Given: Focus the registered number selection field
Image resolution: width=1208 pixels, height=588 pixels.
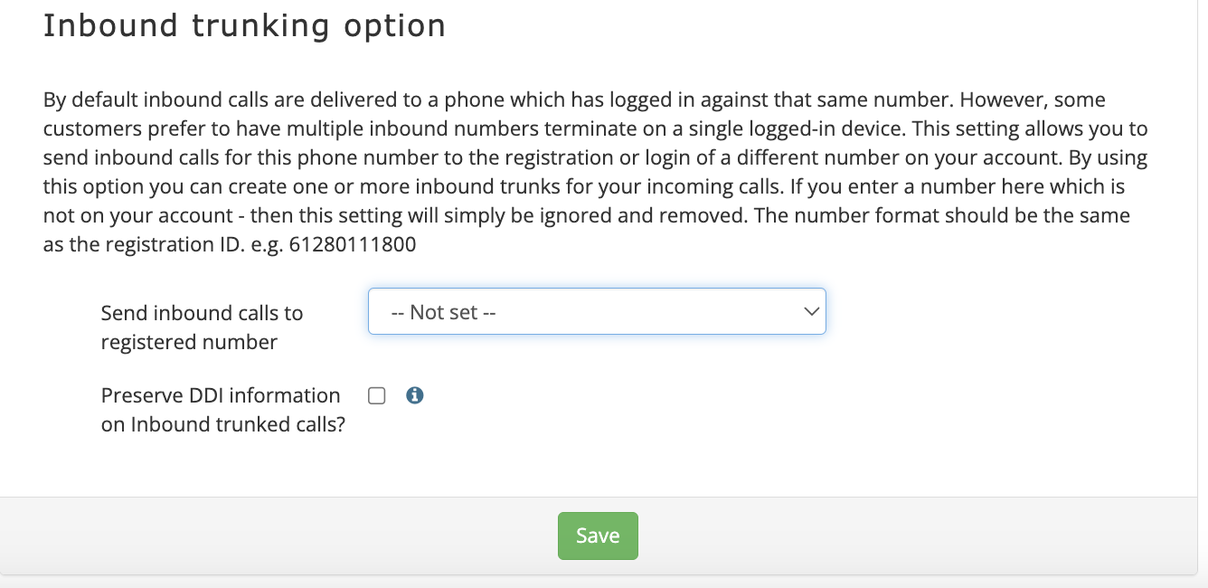Looking at the screenshot, I should [x=597, y=311].
